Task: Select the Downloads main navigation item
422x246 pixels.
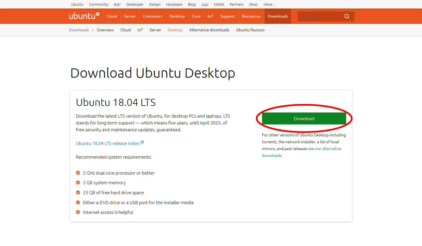Action: (x=278, y=16)
